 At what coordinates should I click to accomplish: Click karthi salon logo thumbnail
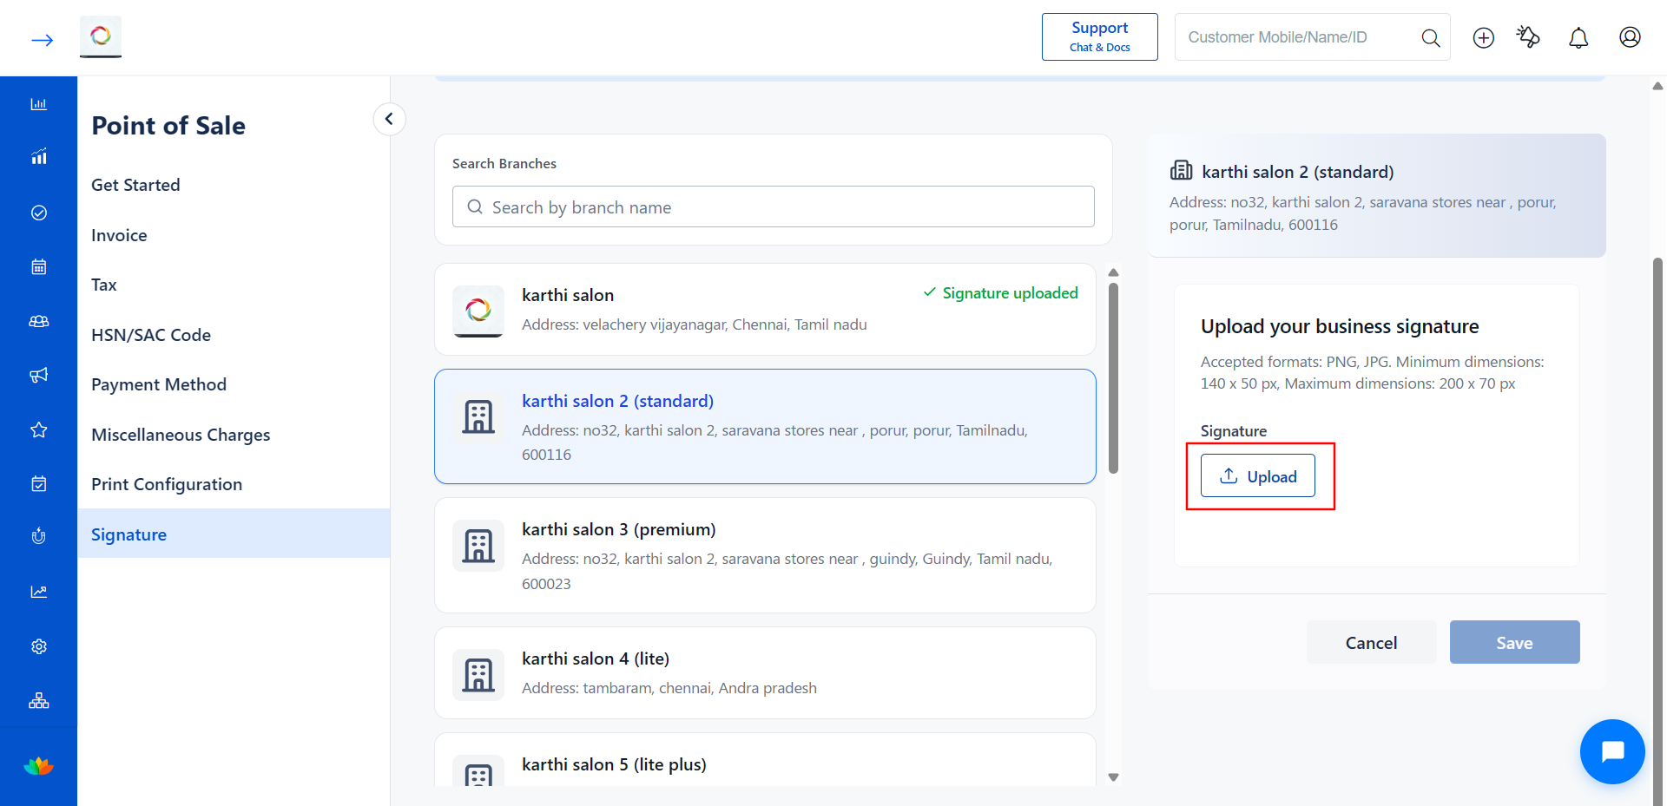478,311
